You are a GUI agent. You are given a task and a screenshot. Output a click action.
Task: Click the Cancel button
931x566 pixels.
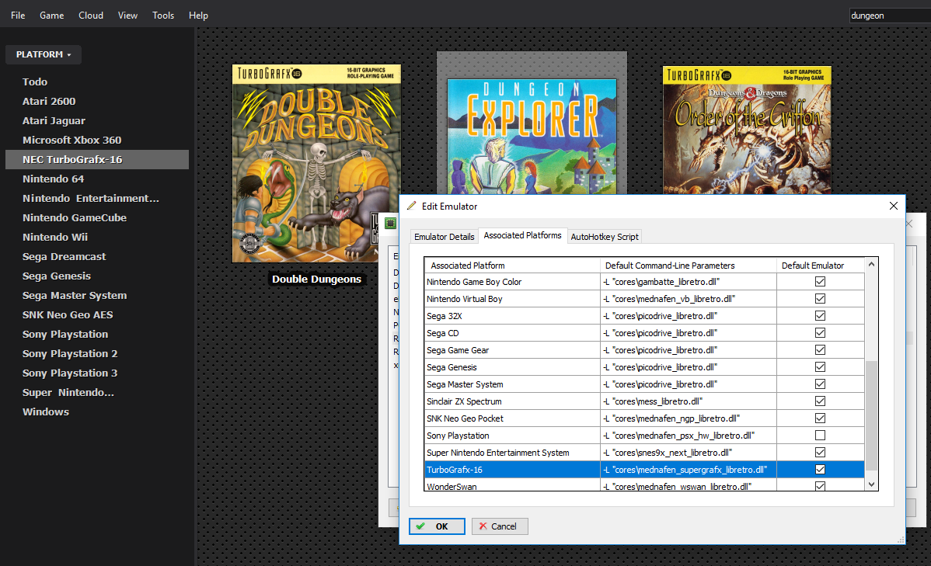[x=500, y=526]
